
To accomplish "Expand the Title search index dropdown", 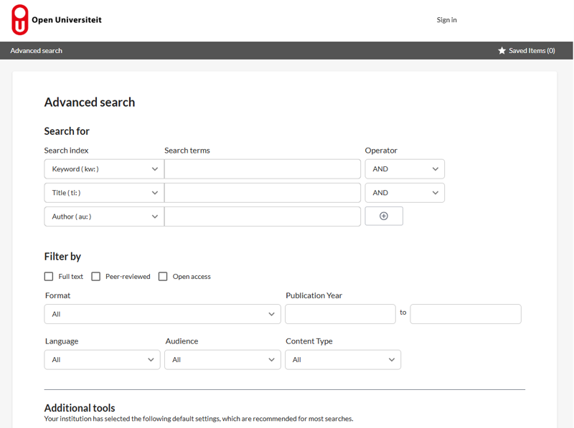I will coord(104,193).
